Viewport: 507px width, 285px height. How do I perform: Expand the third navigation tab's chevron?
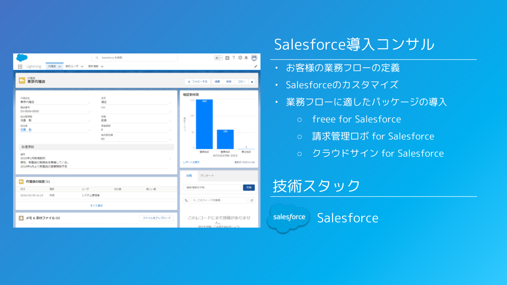102,66
